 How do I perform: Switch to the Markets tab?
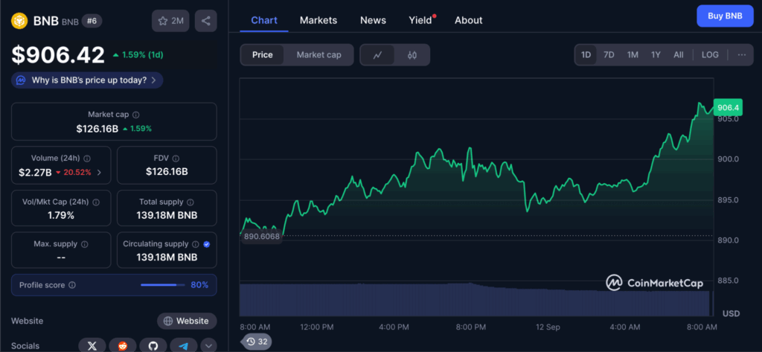[x=318, y=20]
